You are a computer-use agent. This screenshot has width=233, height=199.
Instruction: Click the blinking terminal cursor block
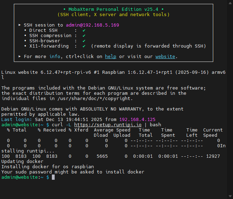tap(53, 177)
